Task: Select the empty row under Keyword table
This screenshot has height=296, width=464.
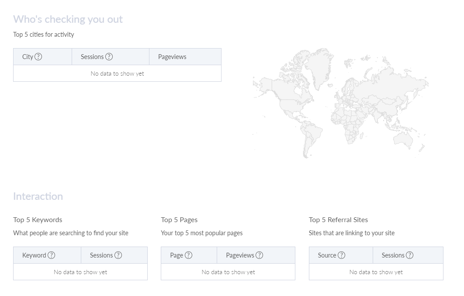Action: point(80,272)
